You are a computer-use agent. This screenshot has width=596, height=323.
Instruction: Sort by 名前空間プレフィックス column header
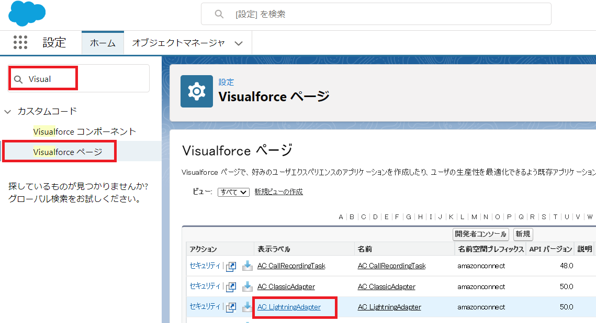(x=491, y=249)
